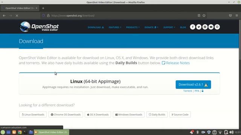Click the taskbar clock
The image size is (241, 135).
pos(238,132)
